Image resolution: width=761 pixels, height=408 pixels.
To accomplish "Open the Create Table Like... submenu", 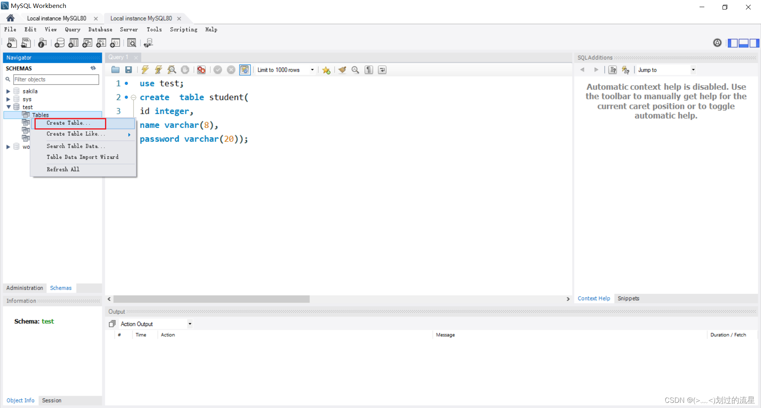I will [84, 134].
